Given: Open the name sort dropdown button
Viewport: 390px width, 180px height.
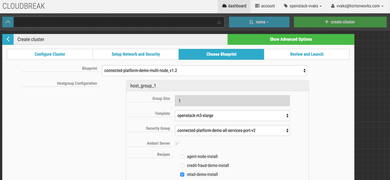Looking at the screenshot, I should click(259, 22).
